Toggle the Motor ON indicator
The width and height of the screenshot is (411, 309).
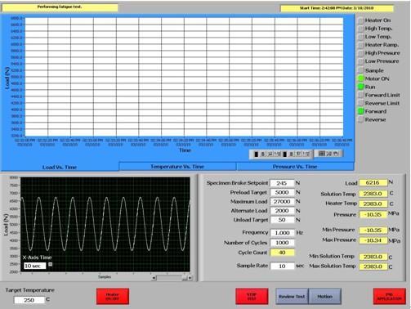click(x=360, y=78)
